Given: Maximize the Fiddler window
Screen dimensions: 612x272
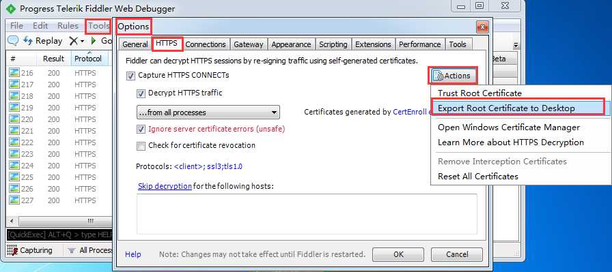Looking at the screenshot, I should pyautogui.click(x=479, y=6).
